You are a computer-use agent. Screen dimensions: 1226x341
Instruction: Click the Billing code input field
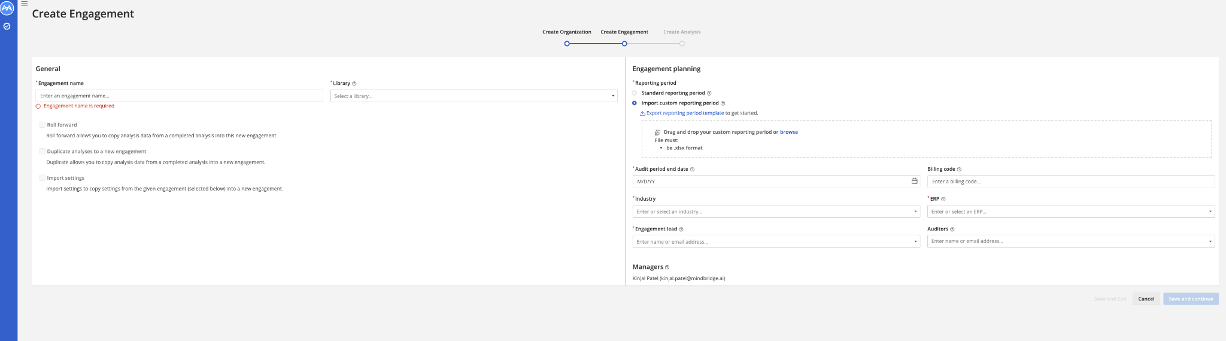coord(1071,181)
